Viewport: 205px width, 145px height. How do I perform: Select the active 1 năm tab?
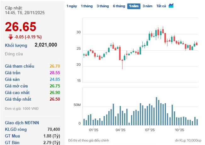pos(134,6)
